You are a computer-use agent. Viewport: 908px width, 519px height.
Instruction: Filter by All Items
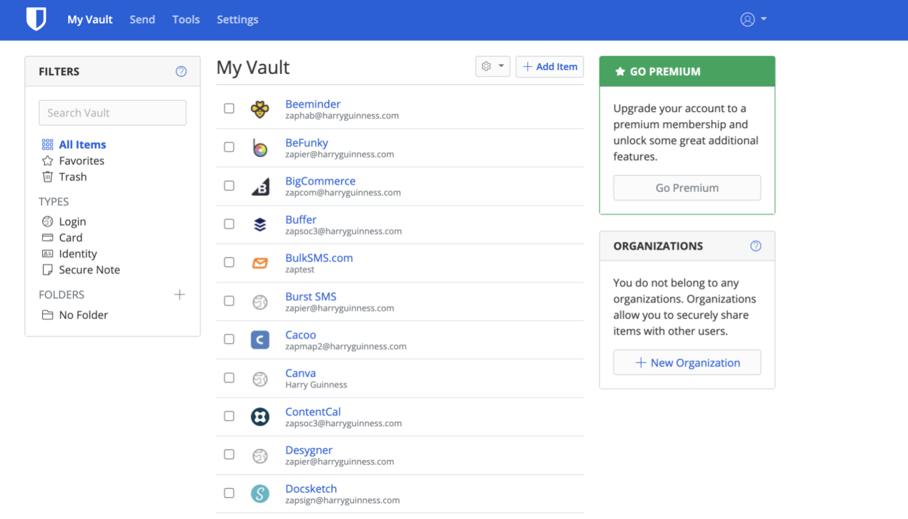point(82,145)
